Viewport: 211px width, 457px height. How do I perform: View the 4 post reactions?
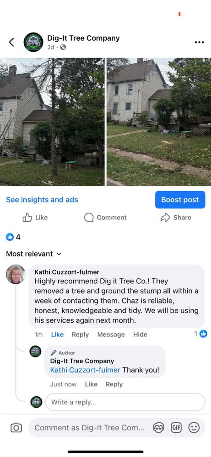(13, 237)
